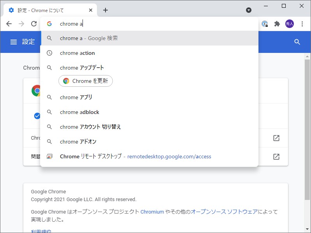Search settings with magnifier icon

pos(297,42)
